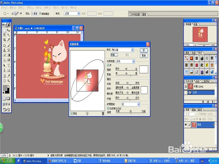219x164 pixels.
Task: Select the Path Selection tool
Action: [4, 65]
